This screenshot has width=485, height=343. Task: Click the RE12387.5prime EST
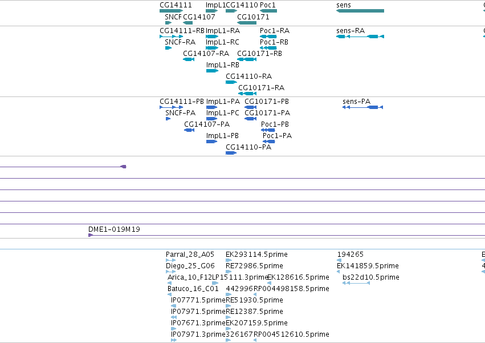[x=229, y=317]
